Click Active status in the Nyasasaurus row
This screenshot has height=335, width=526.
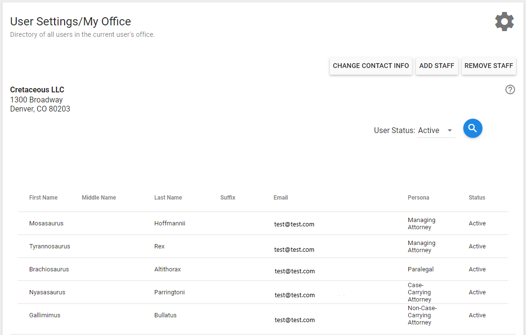477,292
